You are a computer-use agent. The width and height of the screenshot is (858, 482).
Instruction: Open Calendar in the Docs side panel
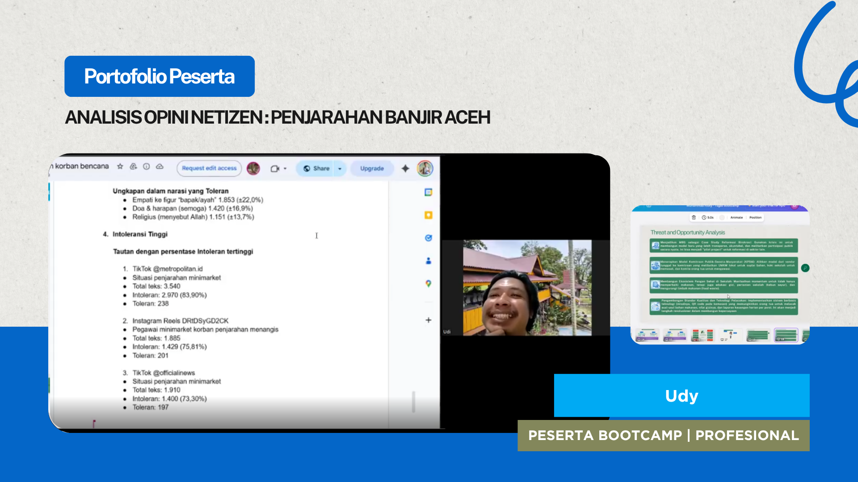point(428,192)
